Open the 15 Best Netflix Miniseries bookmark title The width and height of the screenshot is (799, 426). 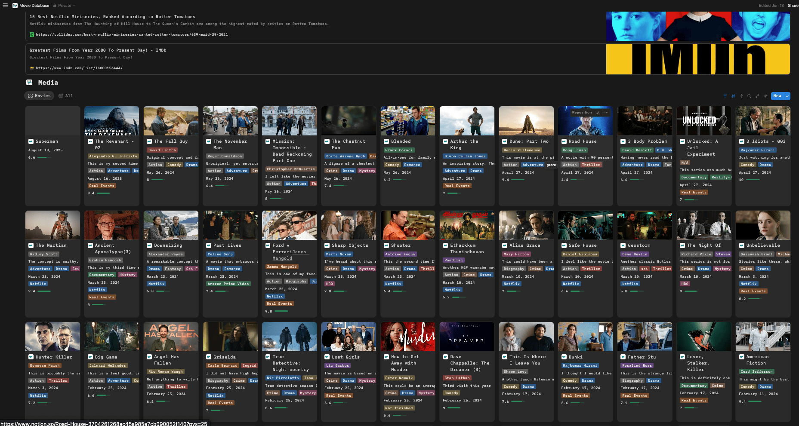point(112,17)
